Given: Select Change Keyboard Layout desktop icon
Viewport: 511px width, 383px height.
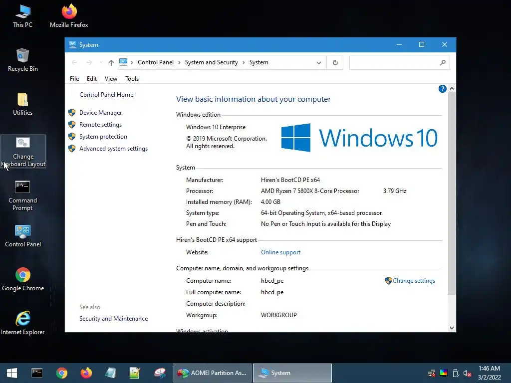Looking at the screenshot, I should [x=23, y=152].
